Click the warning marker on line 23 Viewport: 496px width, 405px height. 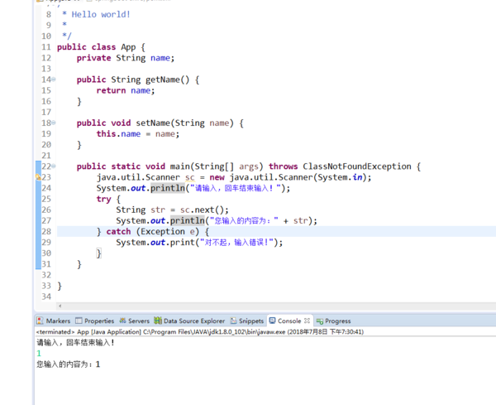click(38, 177)
